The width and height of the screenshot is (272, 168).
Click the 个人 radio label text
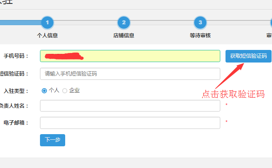54,90
